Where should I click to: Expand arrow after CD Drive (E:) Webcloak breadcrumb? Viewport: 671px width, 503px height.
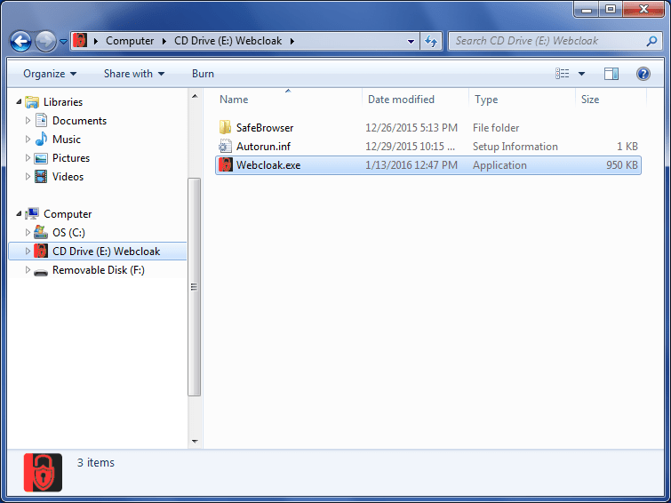coord(292,41)
